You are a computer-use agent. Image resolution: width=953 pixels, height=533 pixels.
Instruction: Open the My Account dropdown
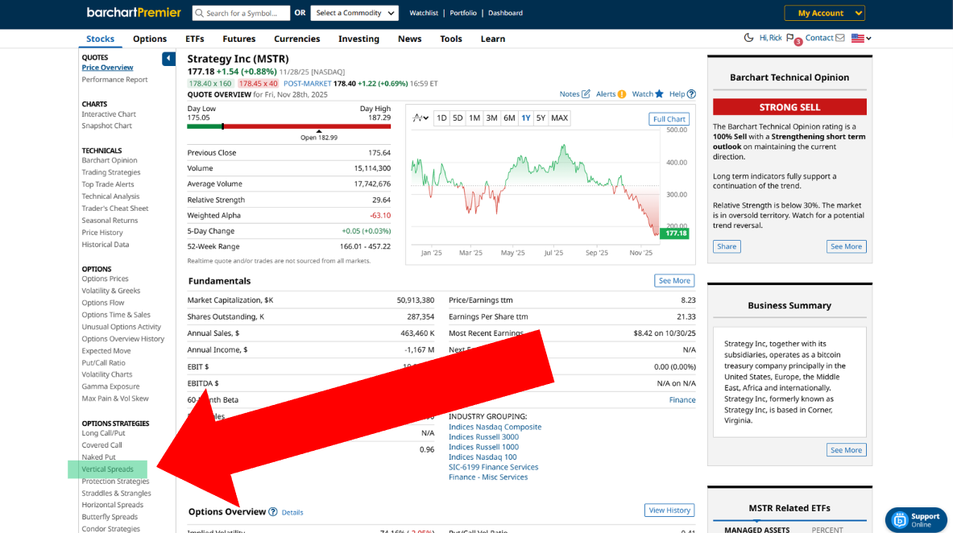[824, 13]
